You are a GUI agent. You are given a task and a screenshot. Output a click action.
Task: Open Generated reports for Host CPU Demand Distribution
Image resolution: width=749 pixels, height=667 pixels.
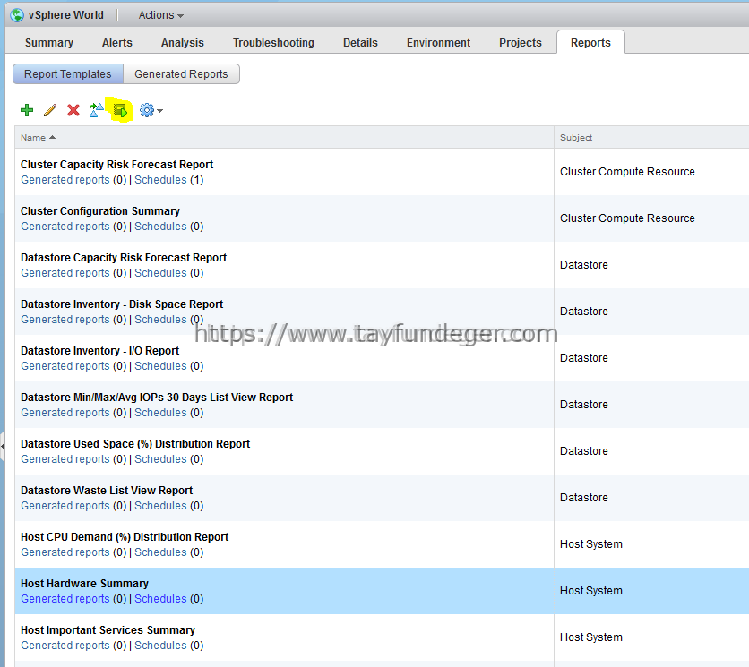pos(65,552)
